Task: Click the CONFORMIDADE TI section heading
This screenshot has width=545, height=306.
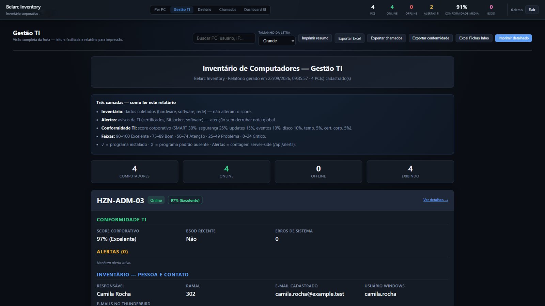Action: (122, 220)
